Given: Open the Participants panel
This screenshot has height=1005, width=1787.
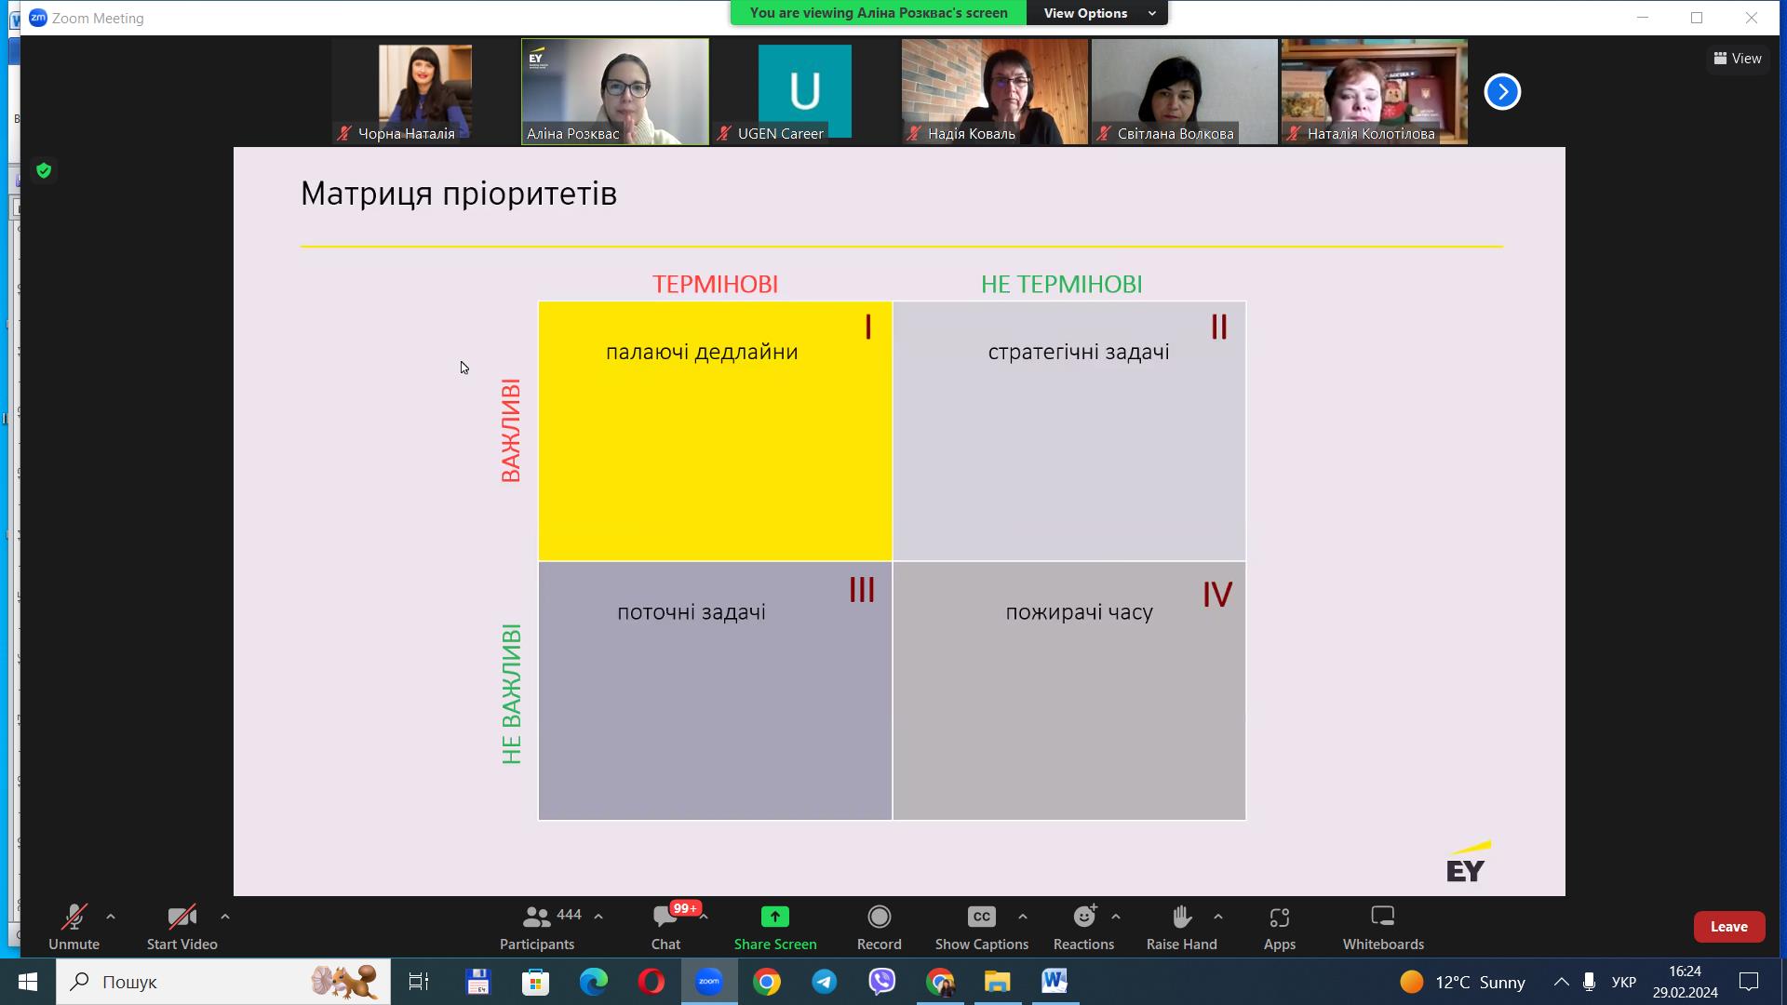Looking at the screenshot, I should pyautogui.click(x=537, y=927).
